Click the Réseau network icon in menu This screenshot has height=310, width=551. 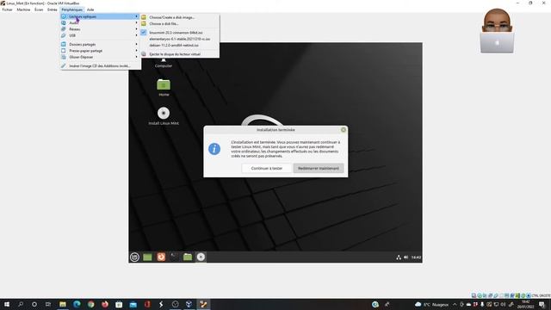tap(64, 29)
